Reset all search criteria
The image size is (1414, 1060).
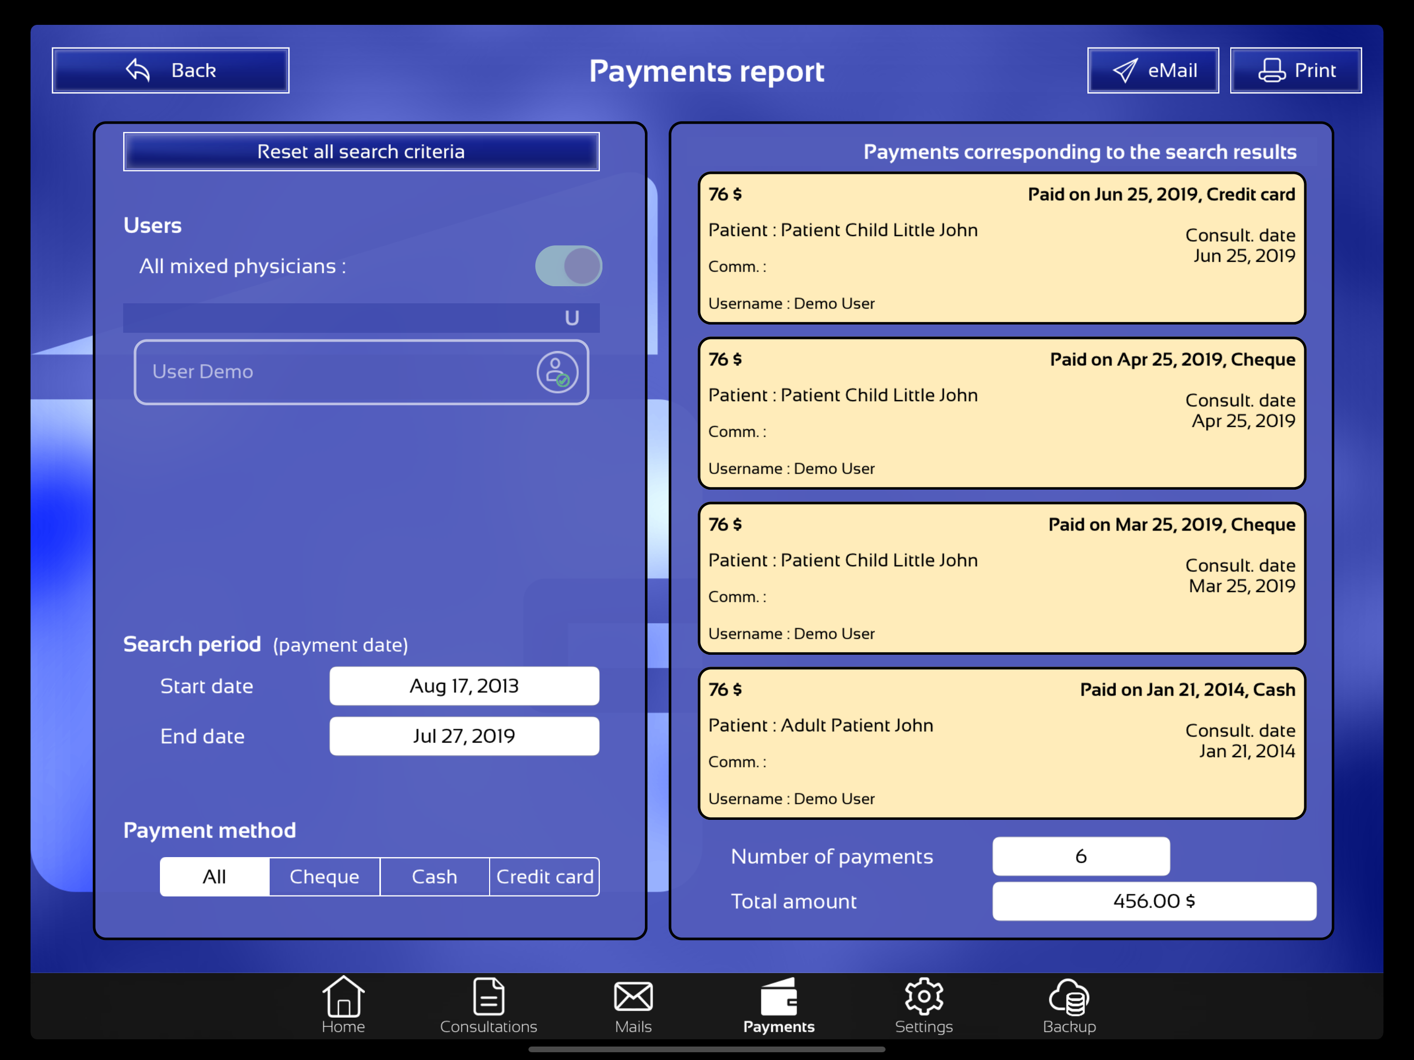point(361,152)
